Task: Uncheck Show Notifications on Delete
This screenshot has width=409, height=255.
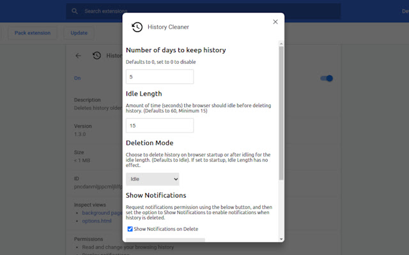Action: (x=130, y=229)
